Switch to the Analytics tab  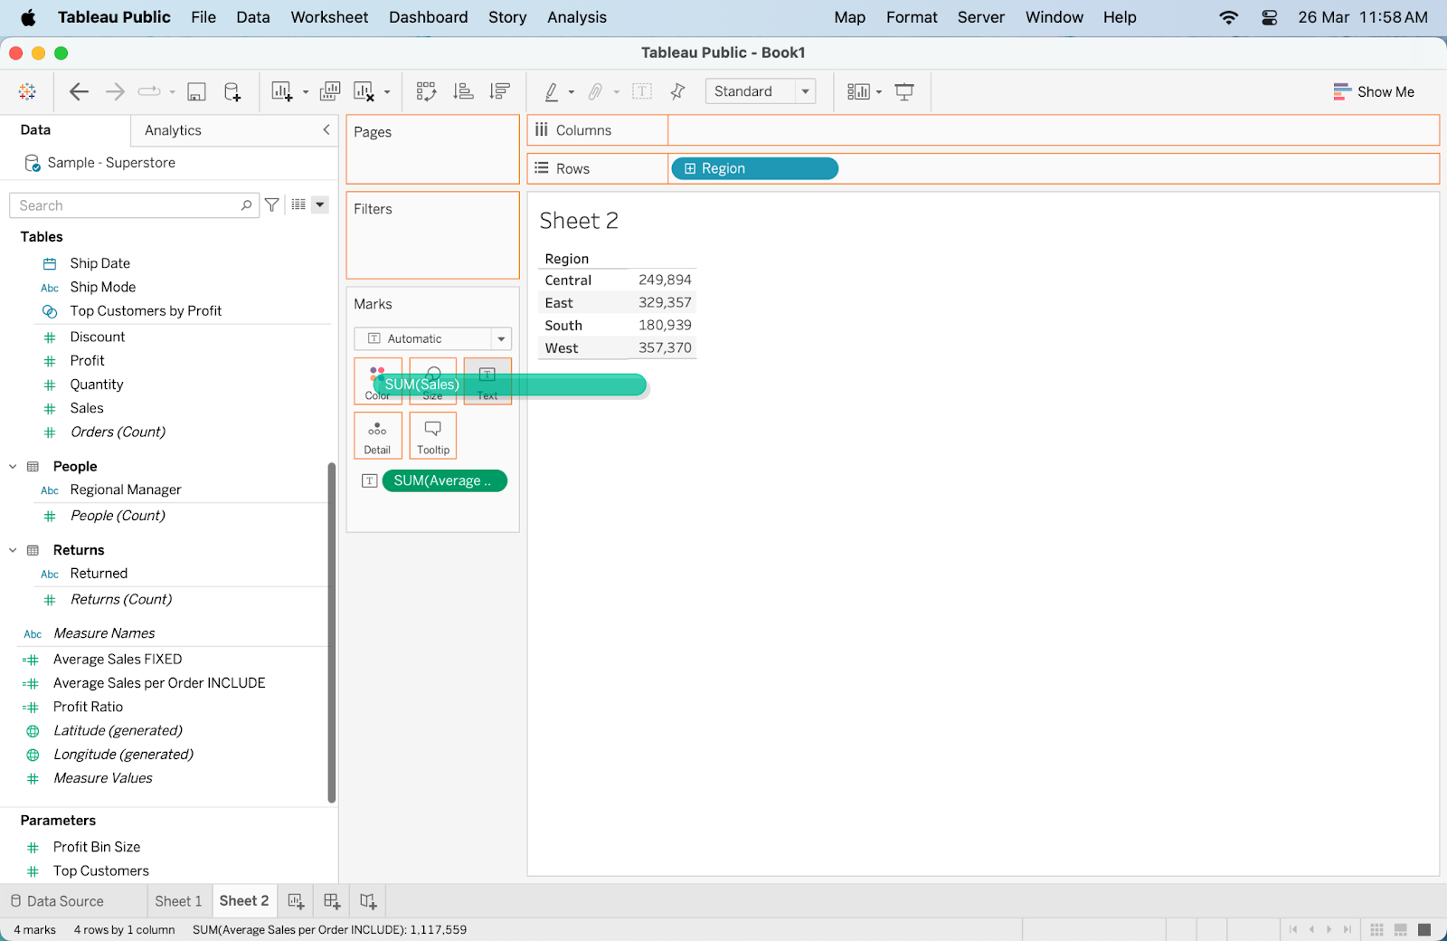point(173,130)
